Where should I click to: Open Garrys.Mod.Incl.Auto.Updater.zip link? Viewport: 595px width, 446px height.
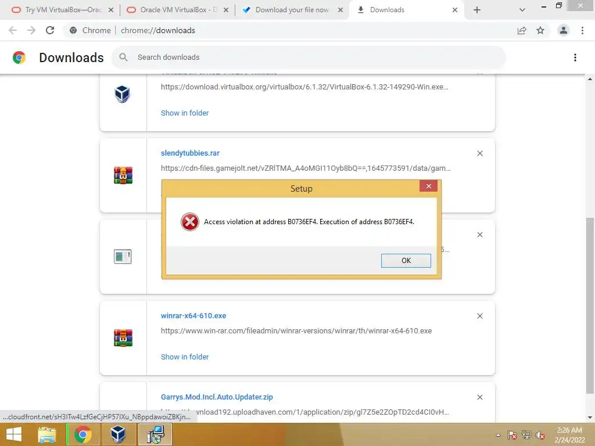[x=217, y=397]
